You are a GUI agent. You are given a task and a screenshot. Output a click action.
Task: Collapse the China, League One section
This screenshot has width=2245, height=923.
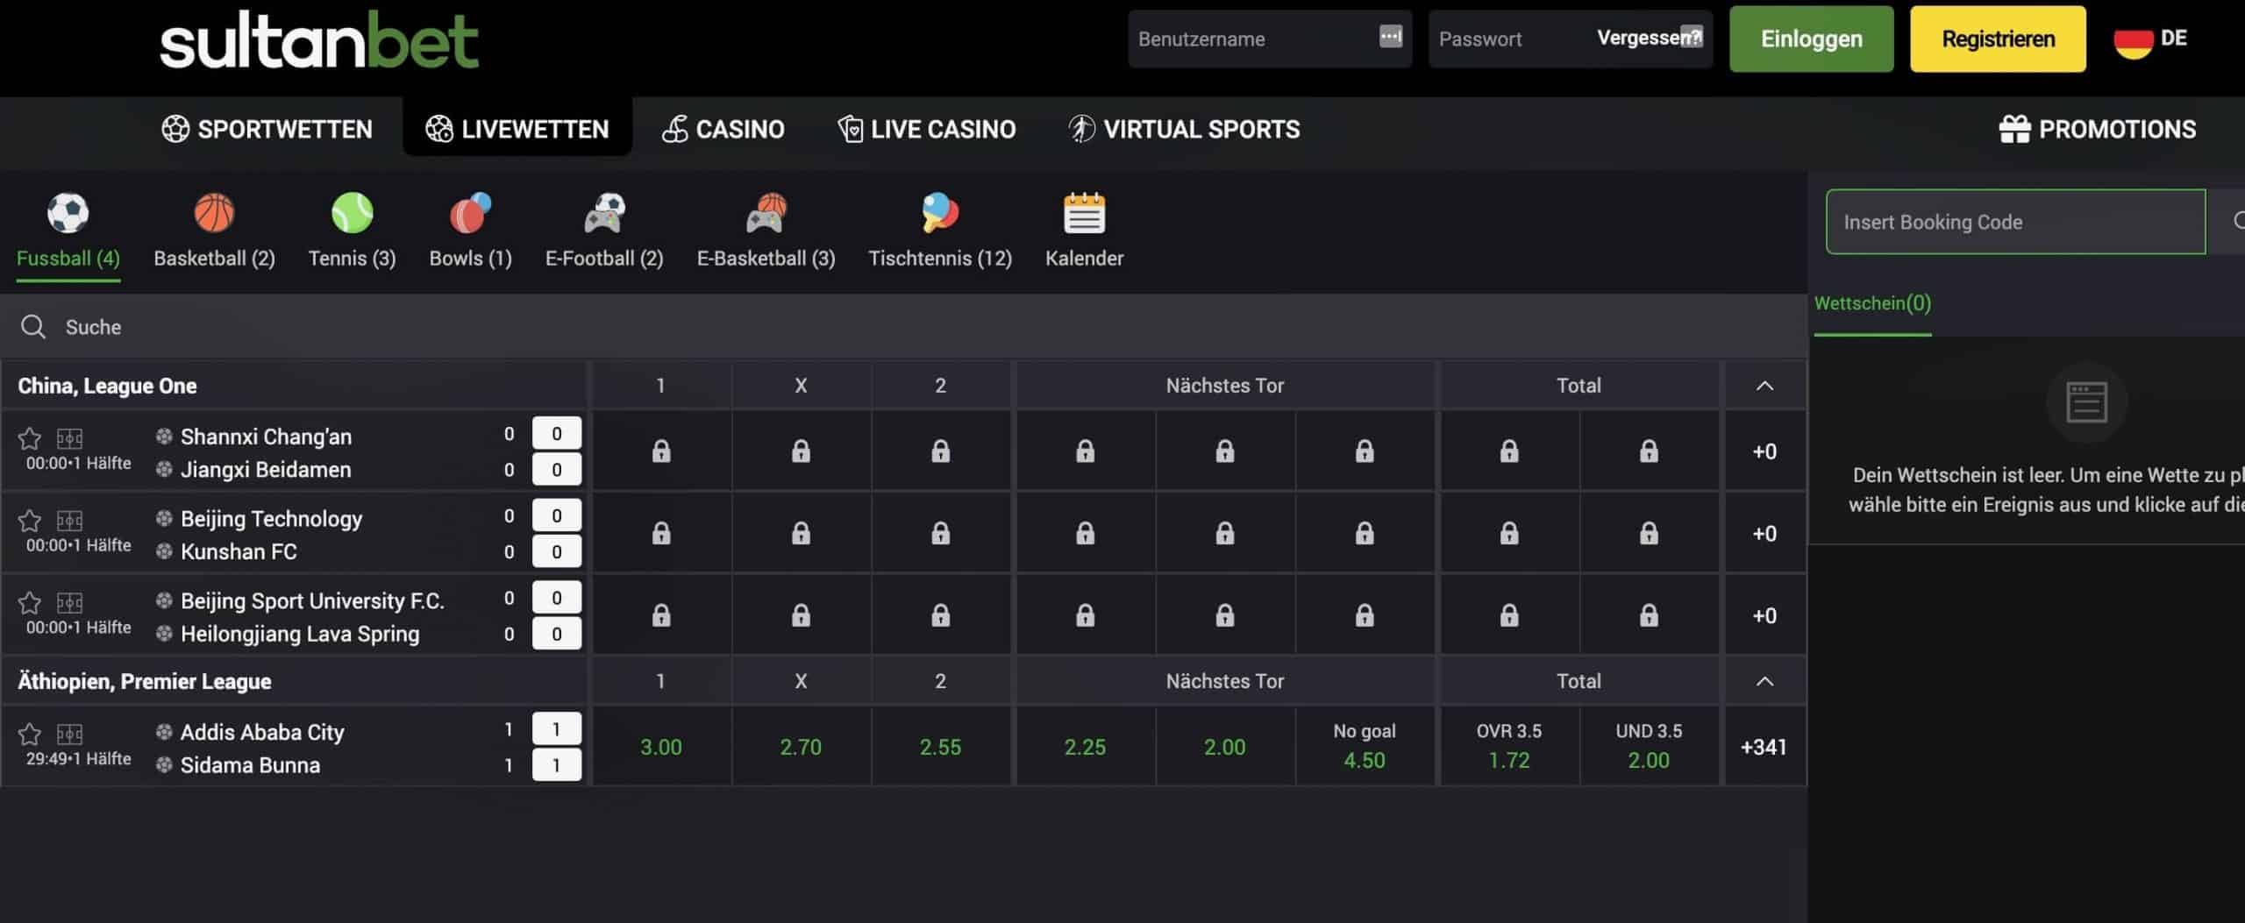click(x=1764, y=386)
